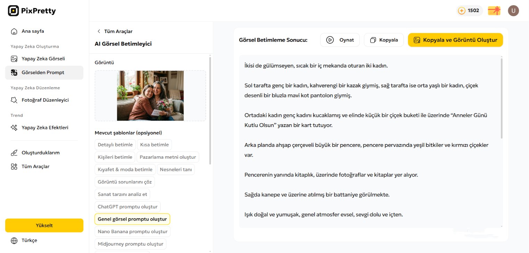Click the PixPretty logo icon
Screen dimensions: 529x253
[13, 11]
